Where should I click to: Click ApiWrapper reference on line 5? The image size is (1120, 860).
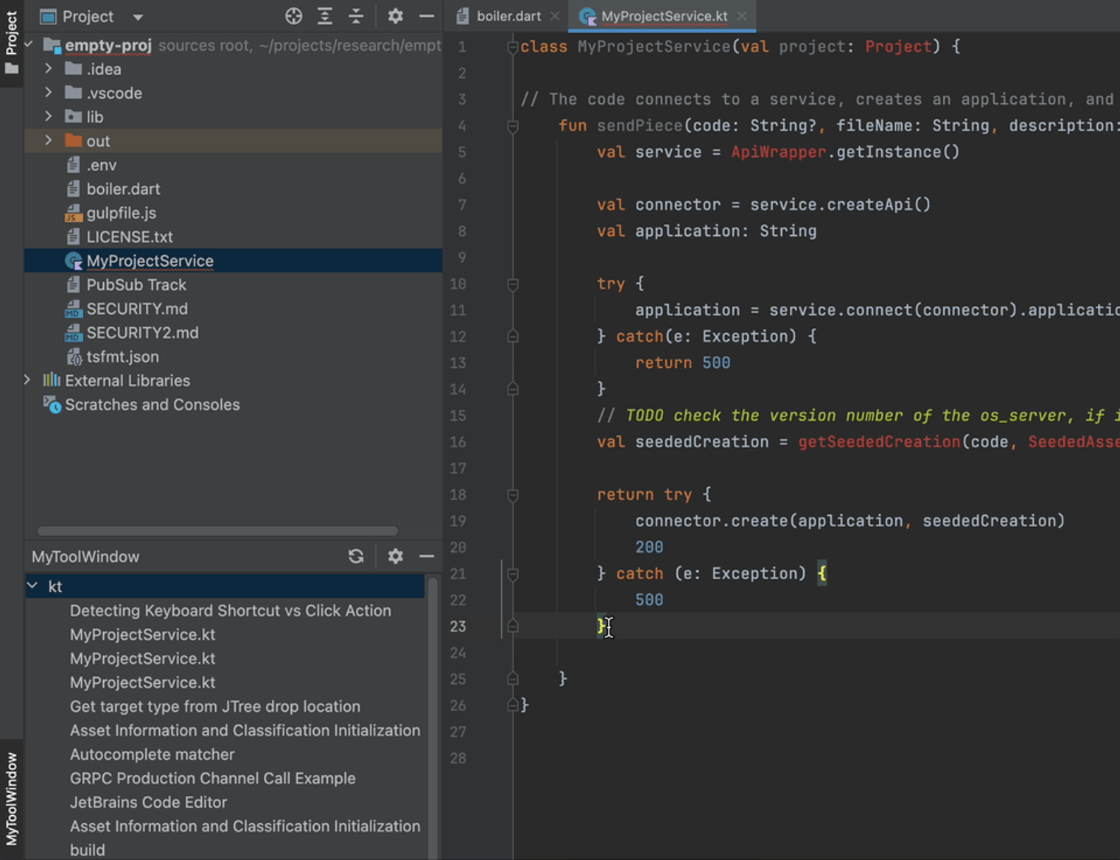(x=779, y=152)
